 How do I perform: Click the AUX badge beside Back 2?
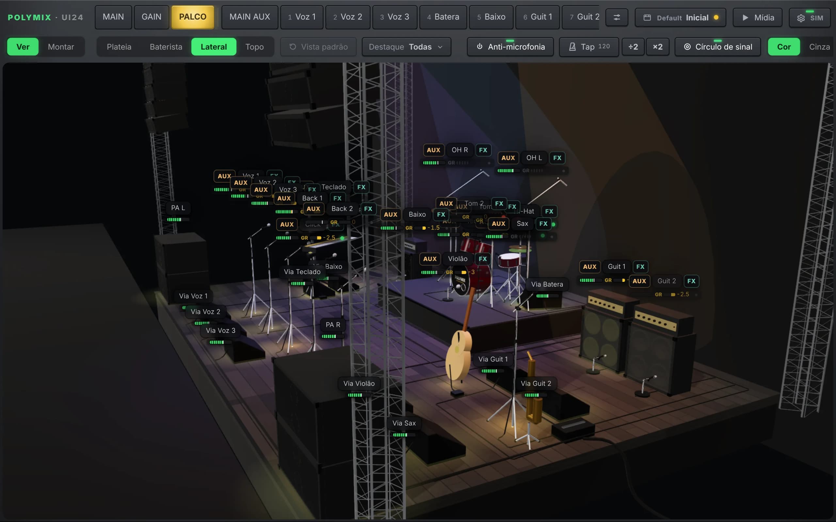(x=313, y=208)
